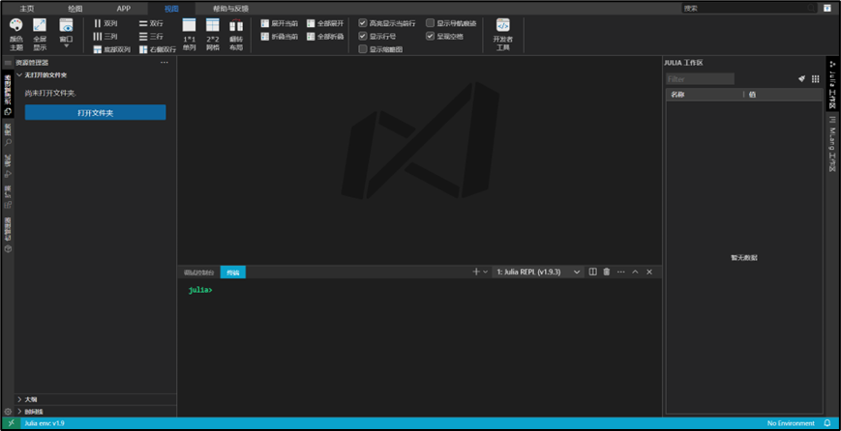Screen dimensions: 841x431
Task: Open terminal panel more actions ellipsis
Action: [621, 272]
